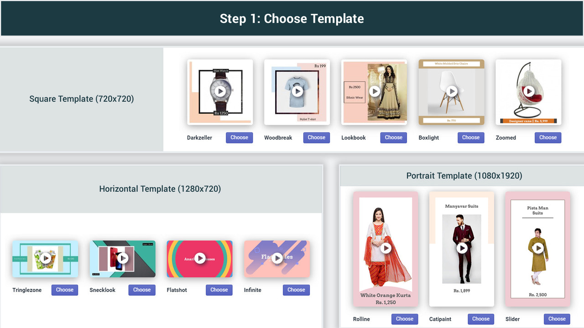Play the Catipaint Manyavar suits preview
Image resolution: width=584 pixels, height=328 pixels.
462,249
